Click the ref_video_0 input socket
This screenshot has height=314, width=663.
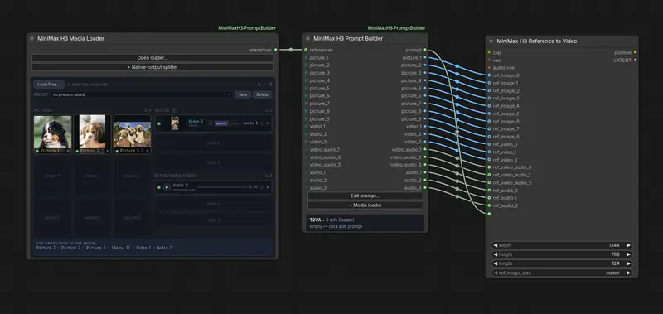point(489,144)
